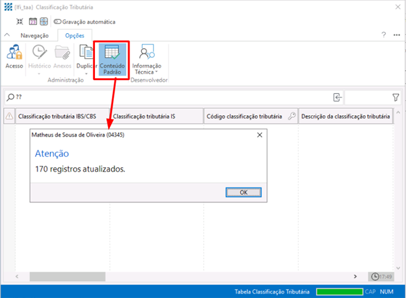
Task: Click the calendar icon in quick toolbar
Action: [x=33, y=21]
